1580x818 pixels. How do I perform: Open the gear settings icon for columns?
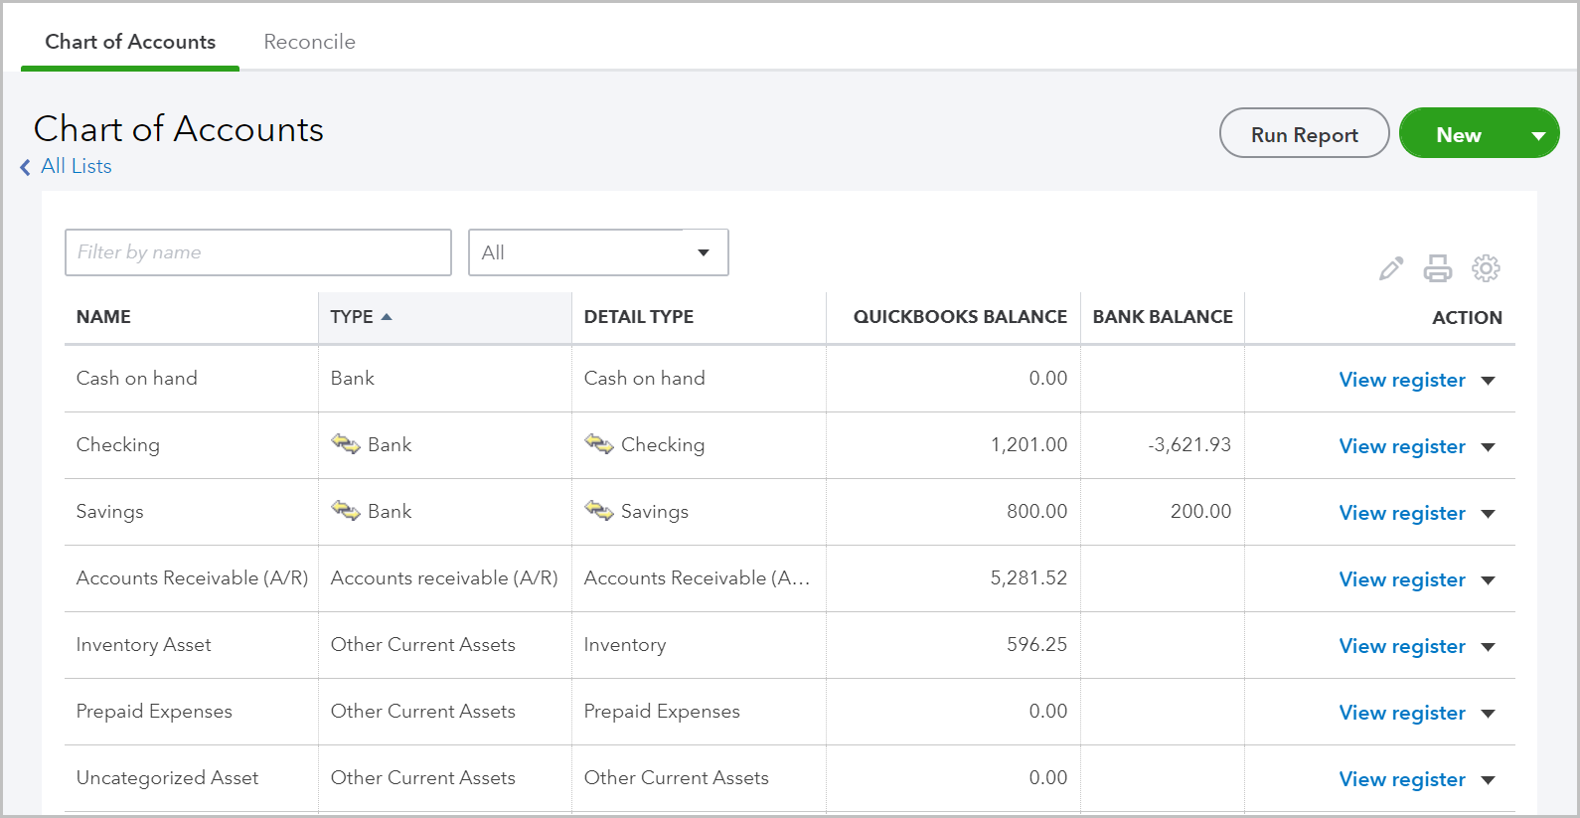click(x=1486, y=268)
